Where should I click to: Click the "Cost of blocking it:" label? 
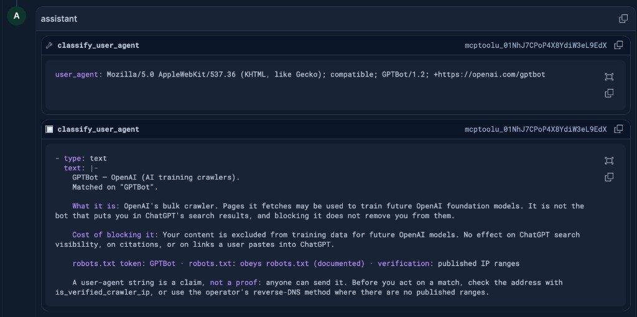click(x=115, y=234)
